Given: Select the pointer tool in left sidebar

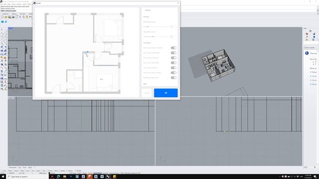Looking at the screenshot, I should [x=2, y=30].
